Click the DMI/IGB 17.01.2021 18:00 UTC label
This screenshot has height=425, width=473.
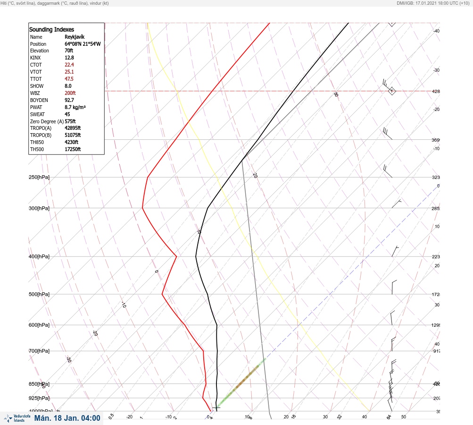click(x=433, y=3)
